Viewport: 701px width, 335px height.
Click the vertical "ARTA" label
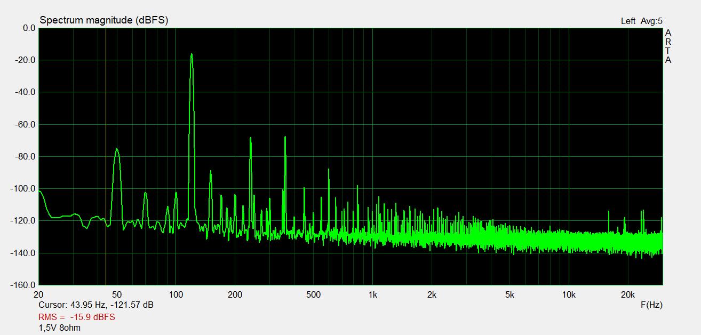[668, 46]
